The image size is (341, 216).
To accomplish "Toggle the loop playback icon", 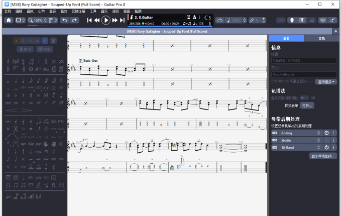I will pyautogui.click(x=219, y=20).
